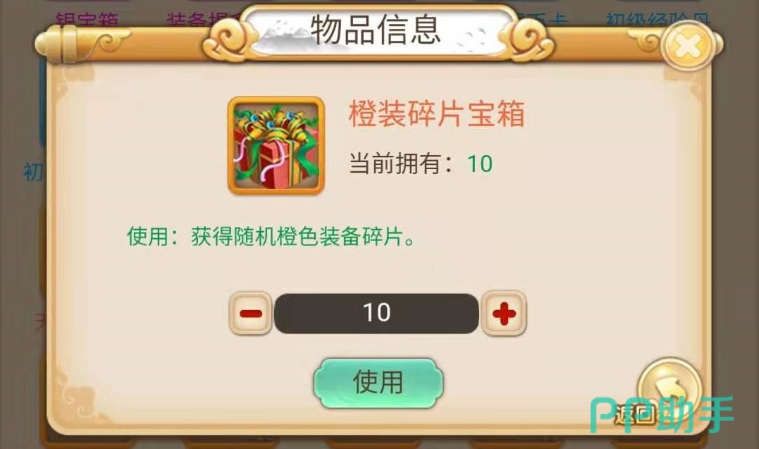Close the 物品信息 dialog with the X
The width and height of the screenshot is (759, 449).
688,46
